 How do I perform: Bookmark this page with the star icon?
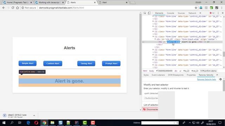coord(196,8)
